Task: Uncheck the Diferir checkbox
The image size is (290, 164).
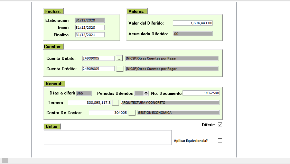Action: (x=220, y=125)
